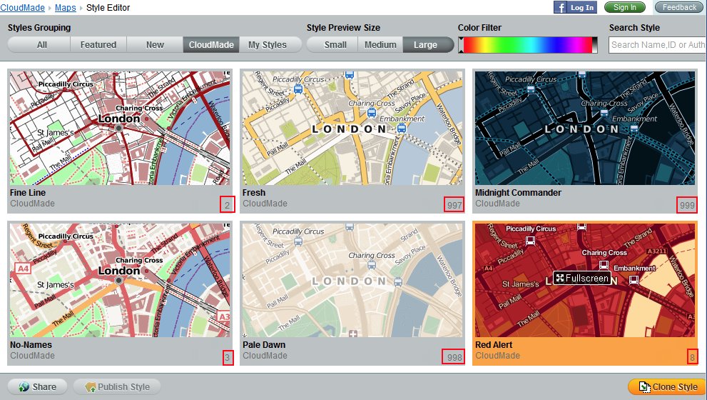Switch to the Featured styles tab

(98, 45)
